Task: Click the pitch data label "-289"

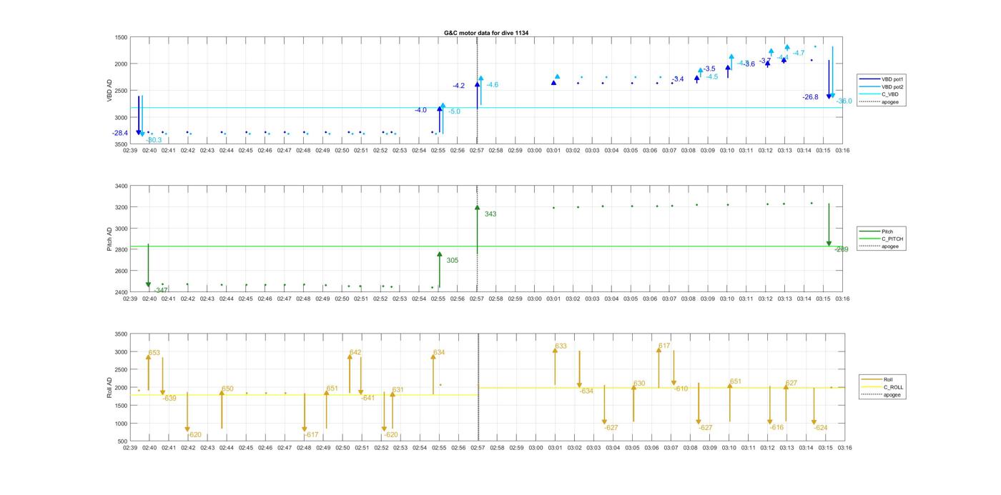Action: 842,249
